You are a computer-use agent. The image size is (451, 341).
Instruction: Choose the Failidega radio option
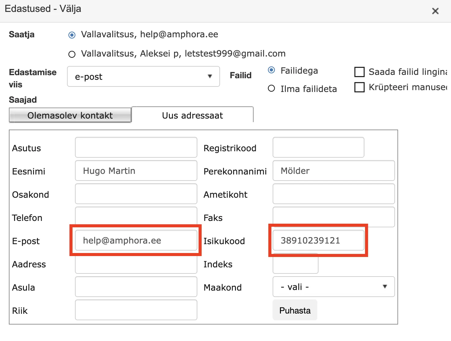pyautogui.click(x=271, y=70)
